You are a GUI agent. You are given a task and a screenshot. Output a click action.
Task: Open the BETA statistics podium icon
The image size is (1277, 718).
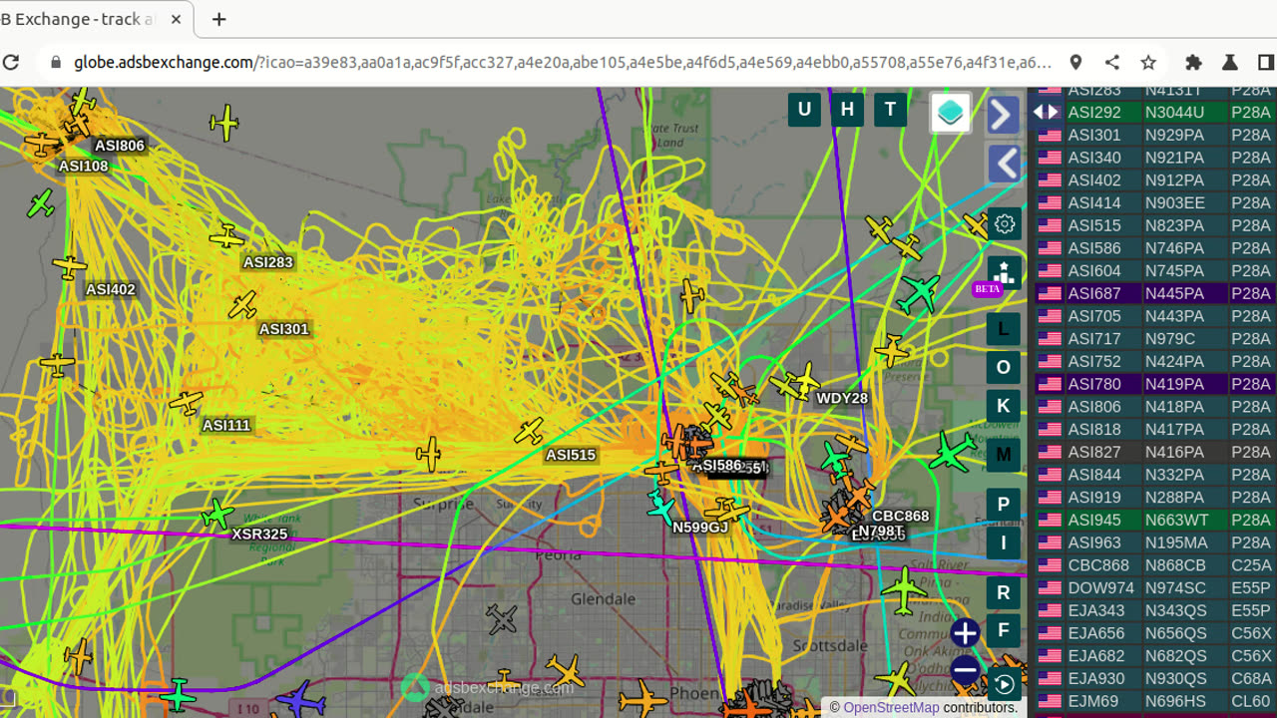(x=1005, y=272)
